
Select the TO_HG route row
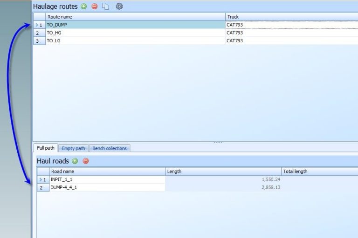(135, 33)
